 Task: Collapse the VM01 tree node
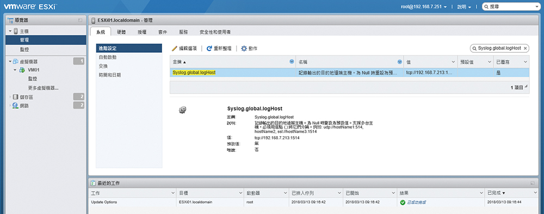pyautogui.click(x=15, y=70)
